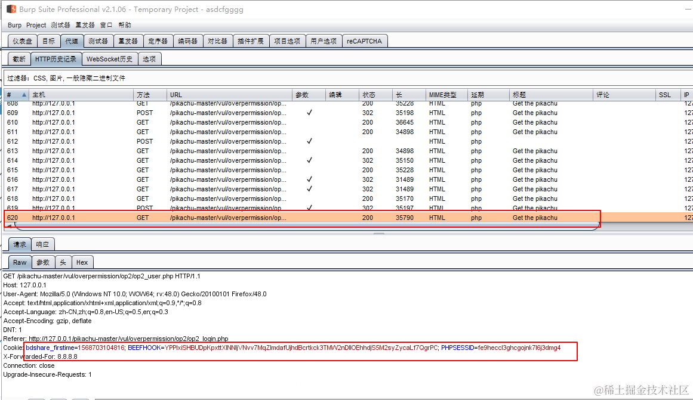Image resolution: width=693 pixels, height=400 pixels.
Task: Open the 重发器 menu in menu bar
Action: [x=85, y=25]
